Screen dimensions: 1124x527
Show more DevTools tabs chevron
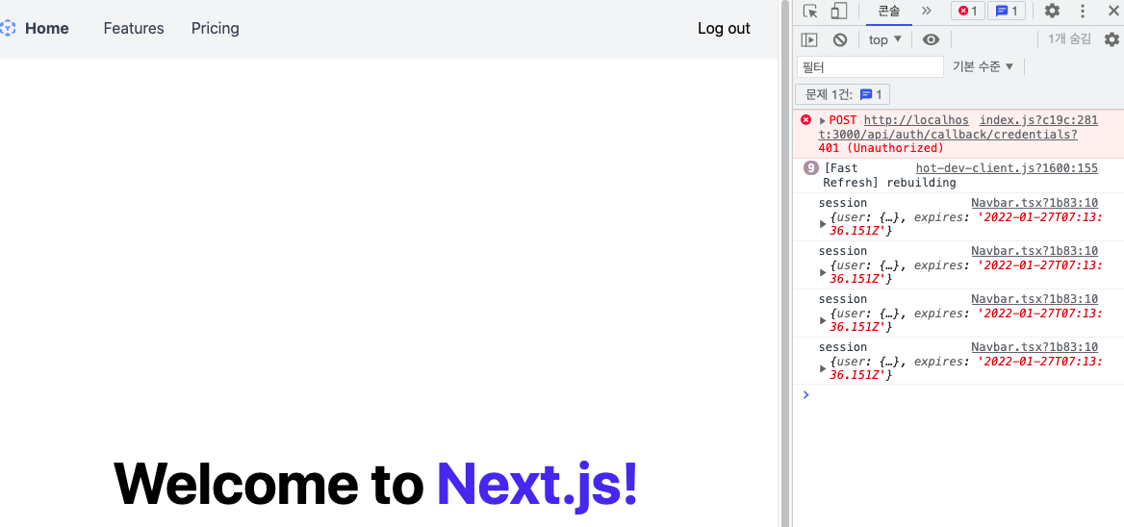[926, 11]
